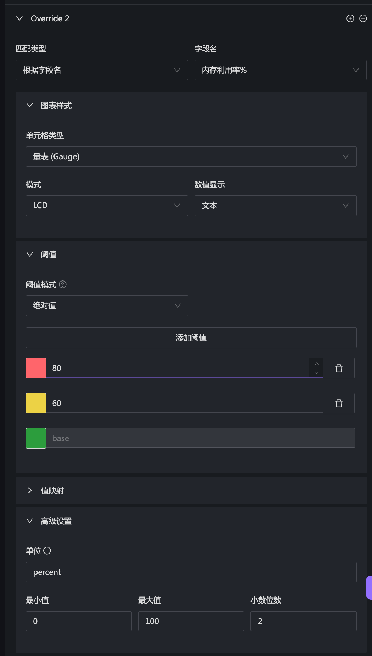Click the 单位 input field with percent
This screenshot has width=372, height=656.
191,572
